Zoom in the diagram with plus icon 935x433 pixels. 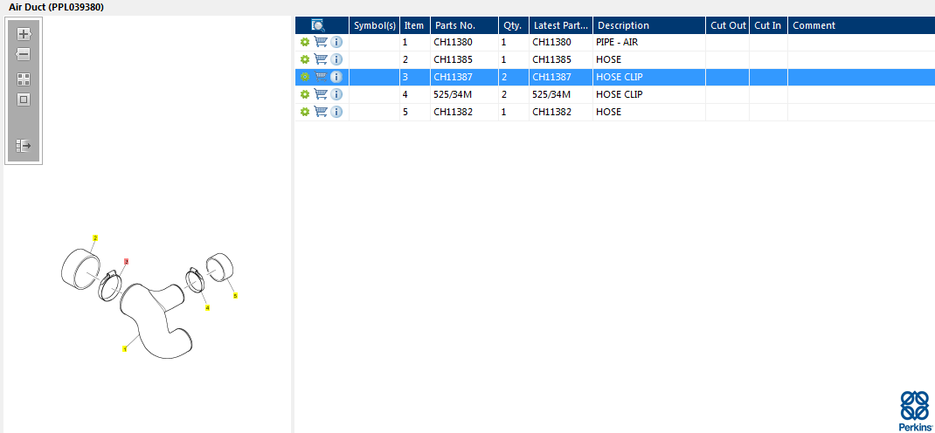coord(24,33)
